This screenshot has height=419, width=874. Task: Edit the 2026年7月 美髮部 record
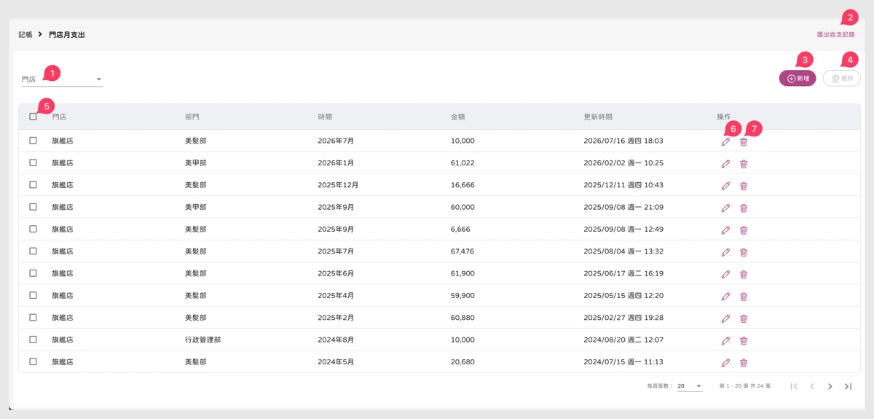(x=725, y=142)
